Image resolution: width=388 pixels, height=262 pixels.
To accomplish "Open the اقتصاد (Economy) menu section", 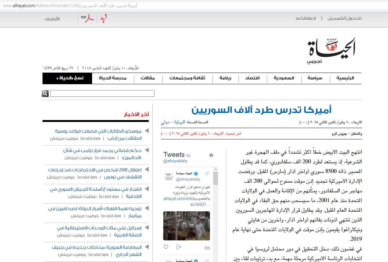I will point(252,78).
